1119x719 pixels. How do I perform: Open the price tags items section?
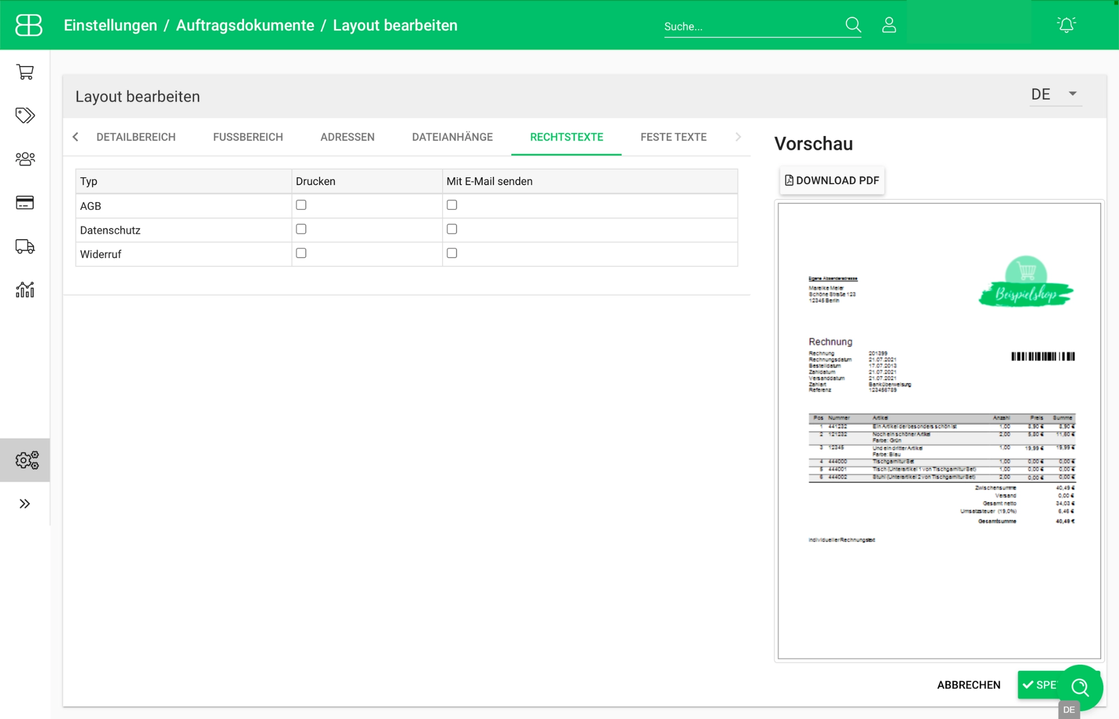pos(25,115)
